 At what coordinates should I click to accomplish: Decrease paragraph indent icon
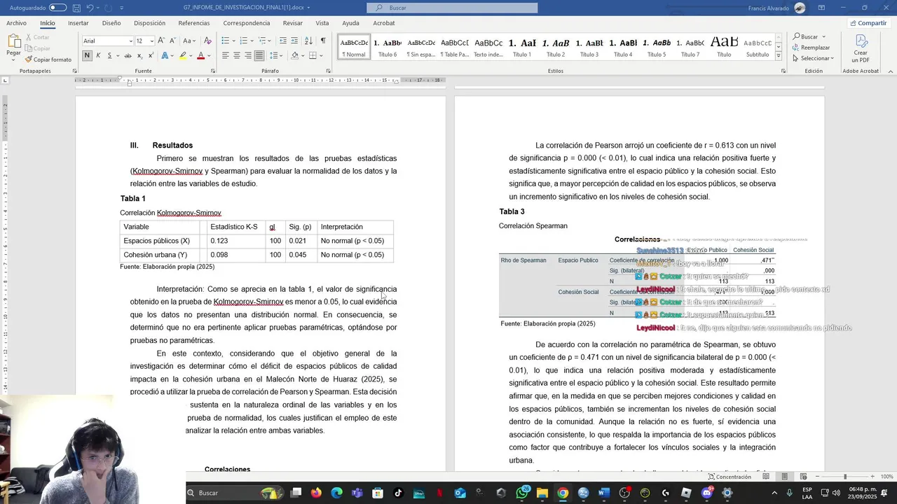tap(282, 41)
